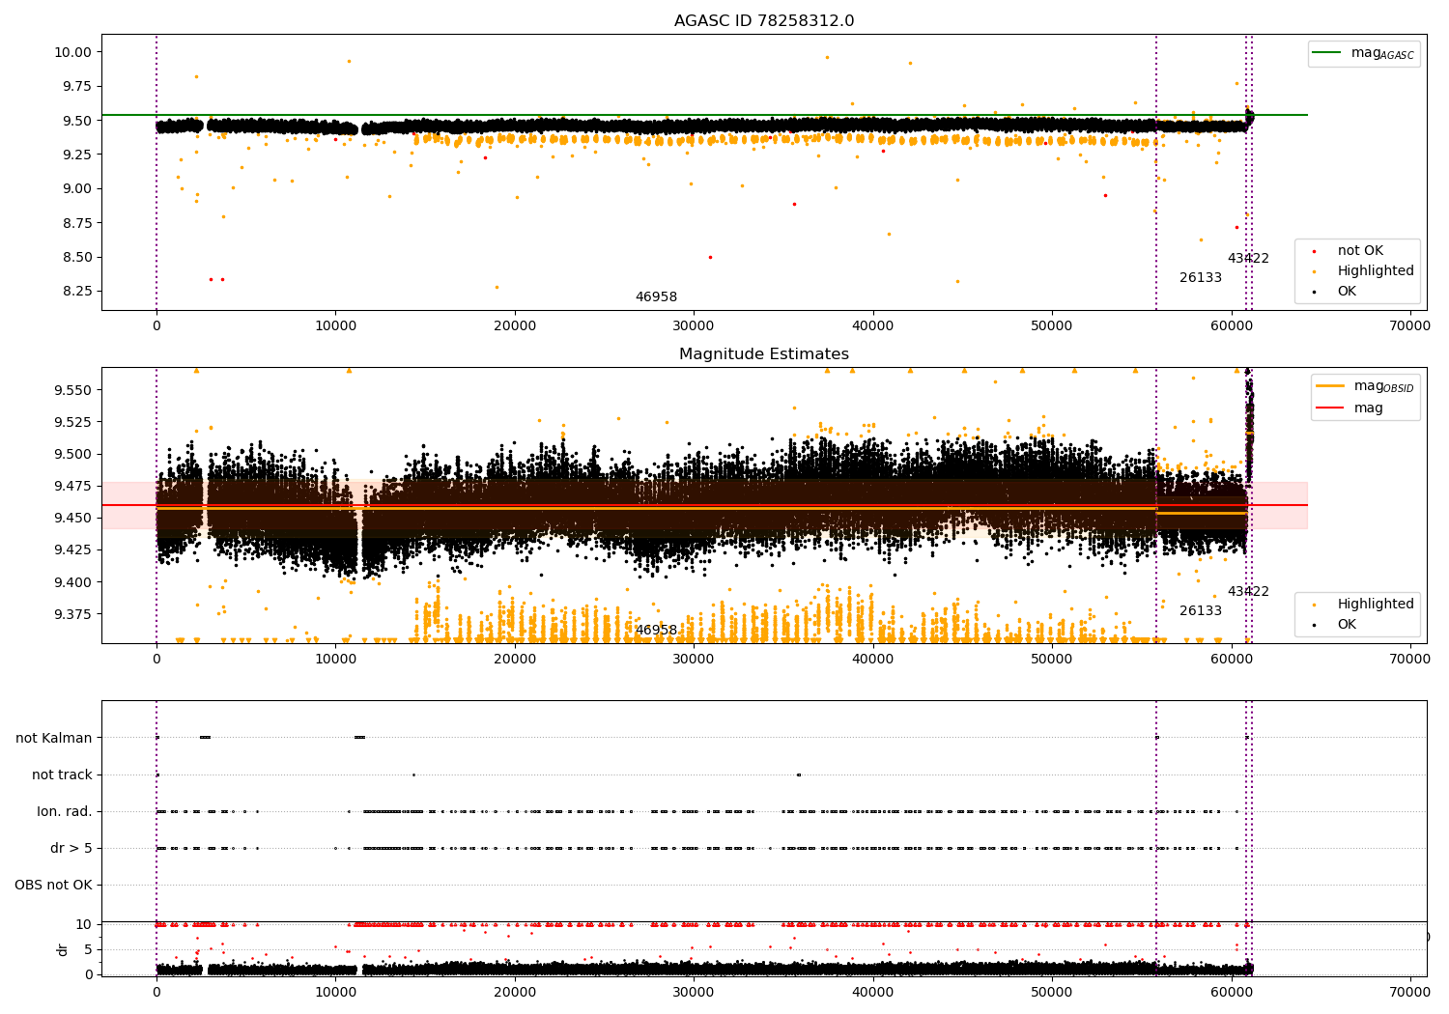Click the 50000 x-axis tick under Magnitude Estimates plot
Viewport: 1449px width, 1014px height.
coord(1052,660)
